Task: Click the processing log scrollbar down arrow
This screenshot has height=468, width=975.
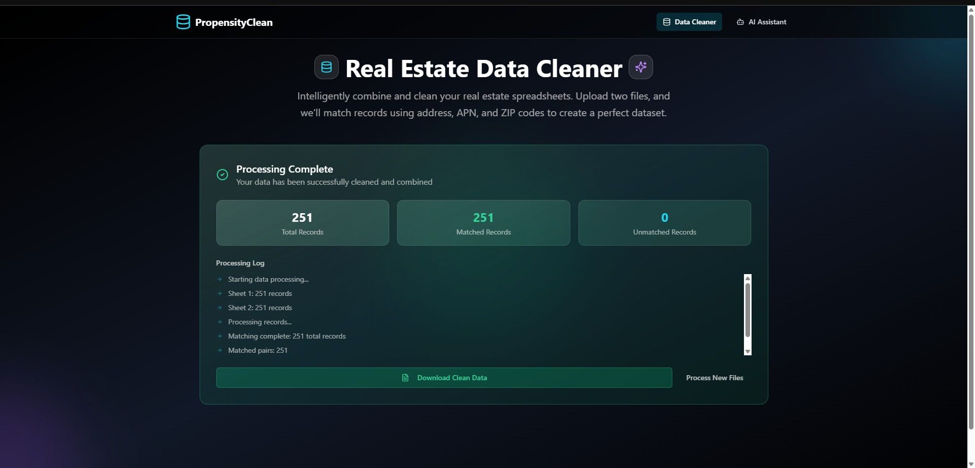Action: pyautogui.click(x=747, y=351)
